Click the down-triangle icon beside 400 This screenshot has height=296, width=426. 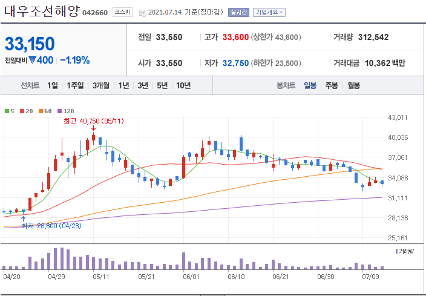tap(32, 60)
